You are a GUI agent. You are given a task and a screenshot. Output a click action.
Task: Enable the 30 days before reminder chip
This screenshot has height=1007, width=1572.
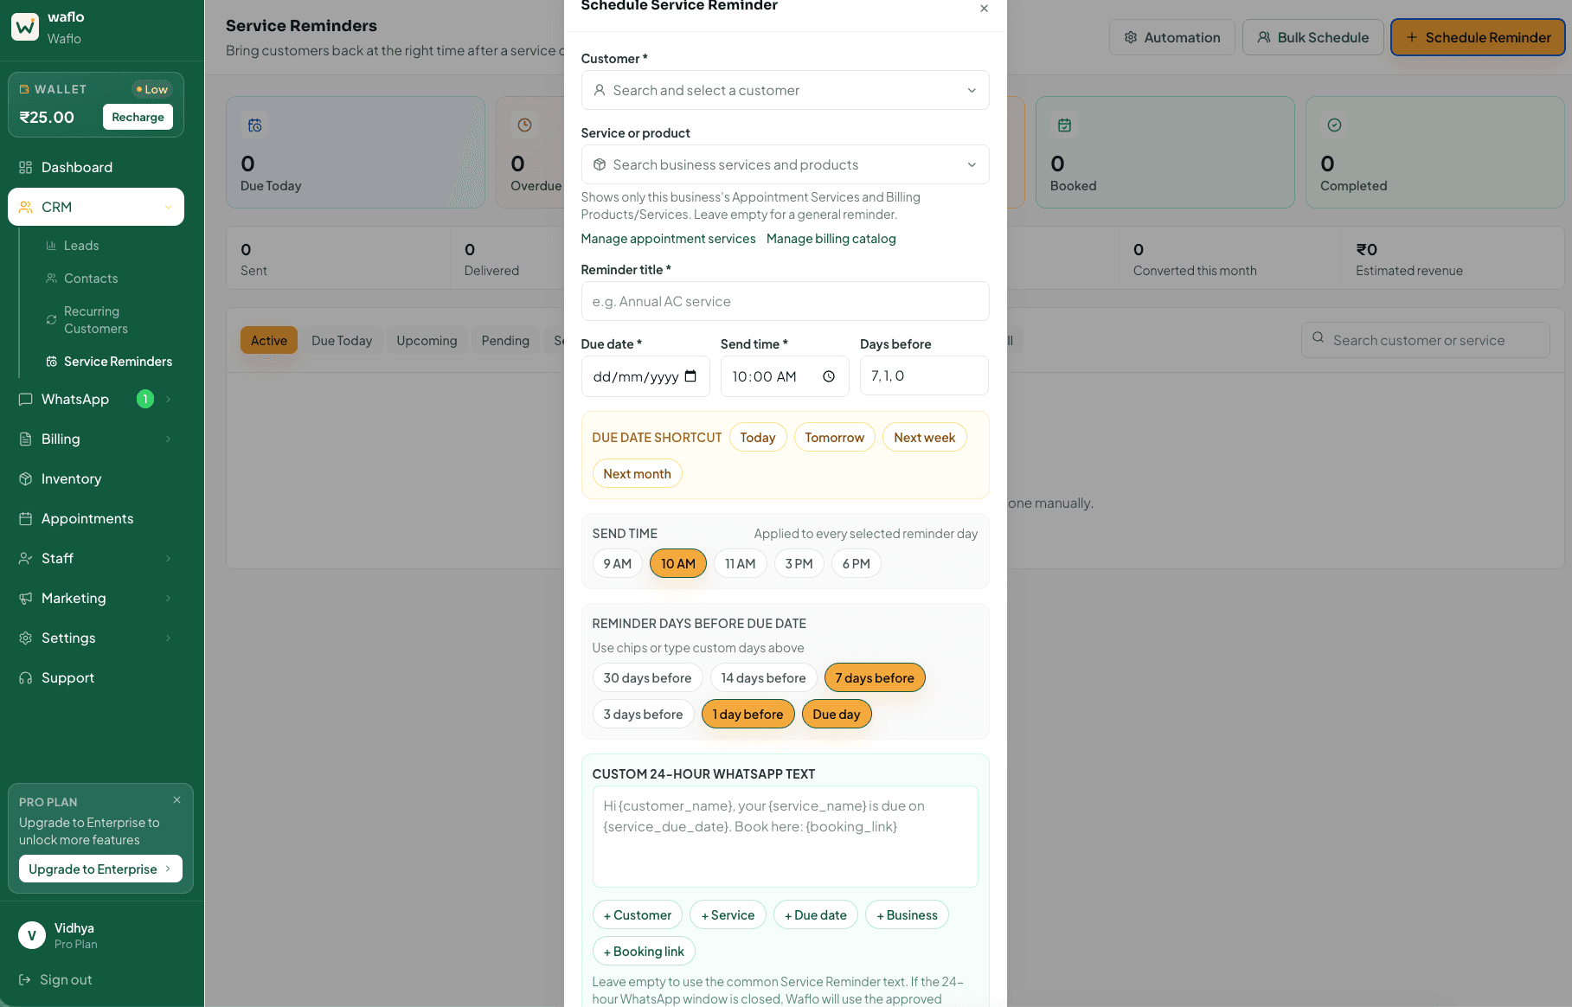(x=647, y=678)
